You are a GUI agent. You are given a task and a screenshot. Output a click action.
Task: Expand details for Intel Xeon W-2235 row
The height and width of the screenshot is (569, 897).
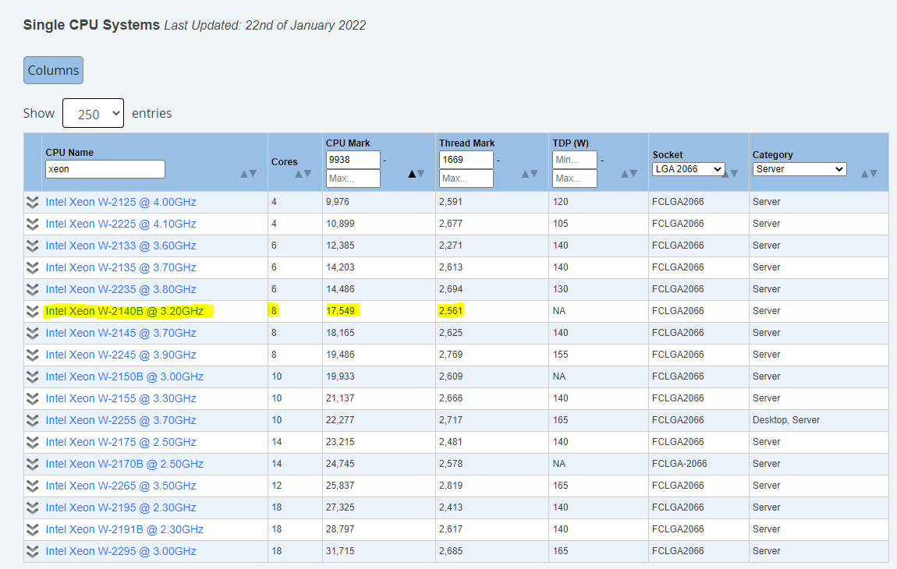coord(32,289)
